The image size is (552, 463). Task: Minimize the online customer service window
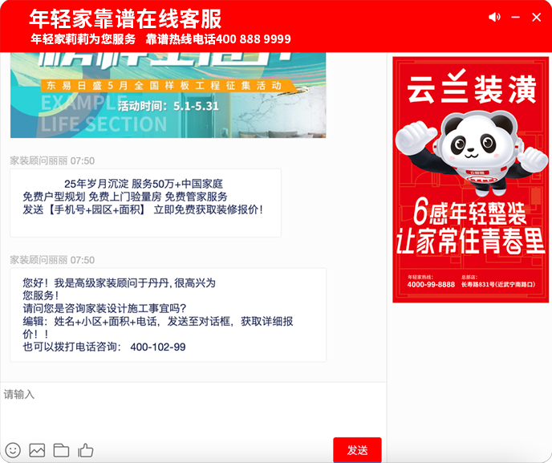[516, 18]
